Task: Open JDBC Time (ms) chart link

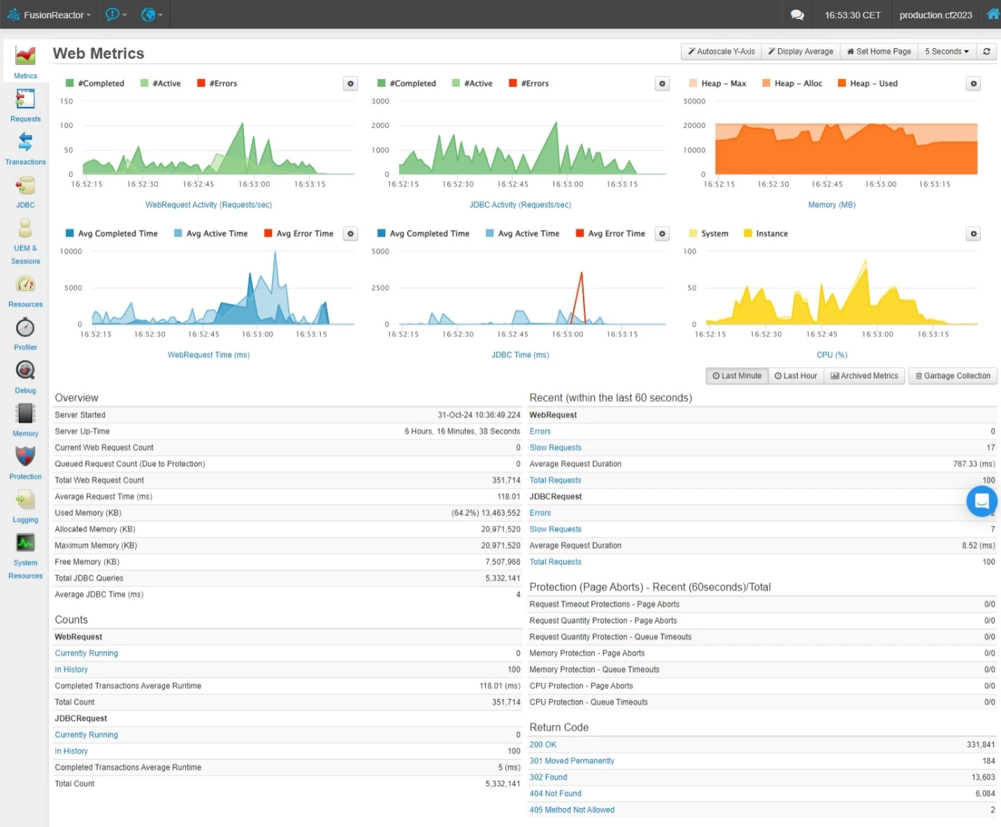Action: pyautogui.click(x=520, y=355)
